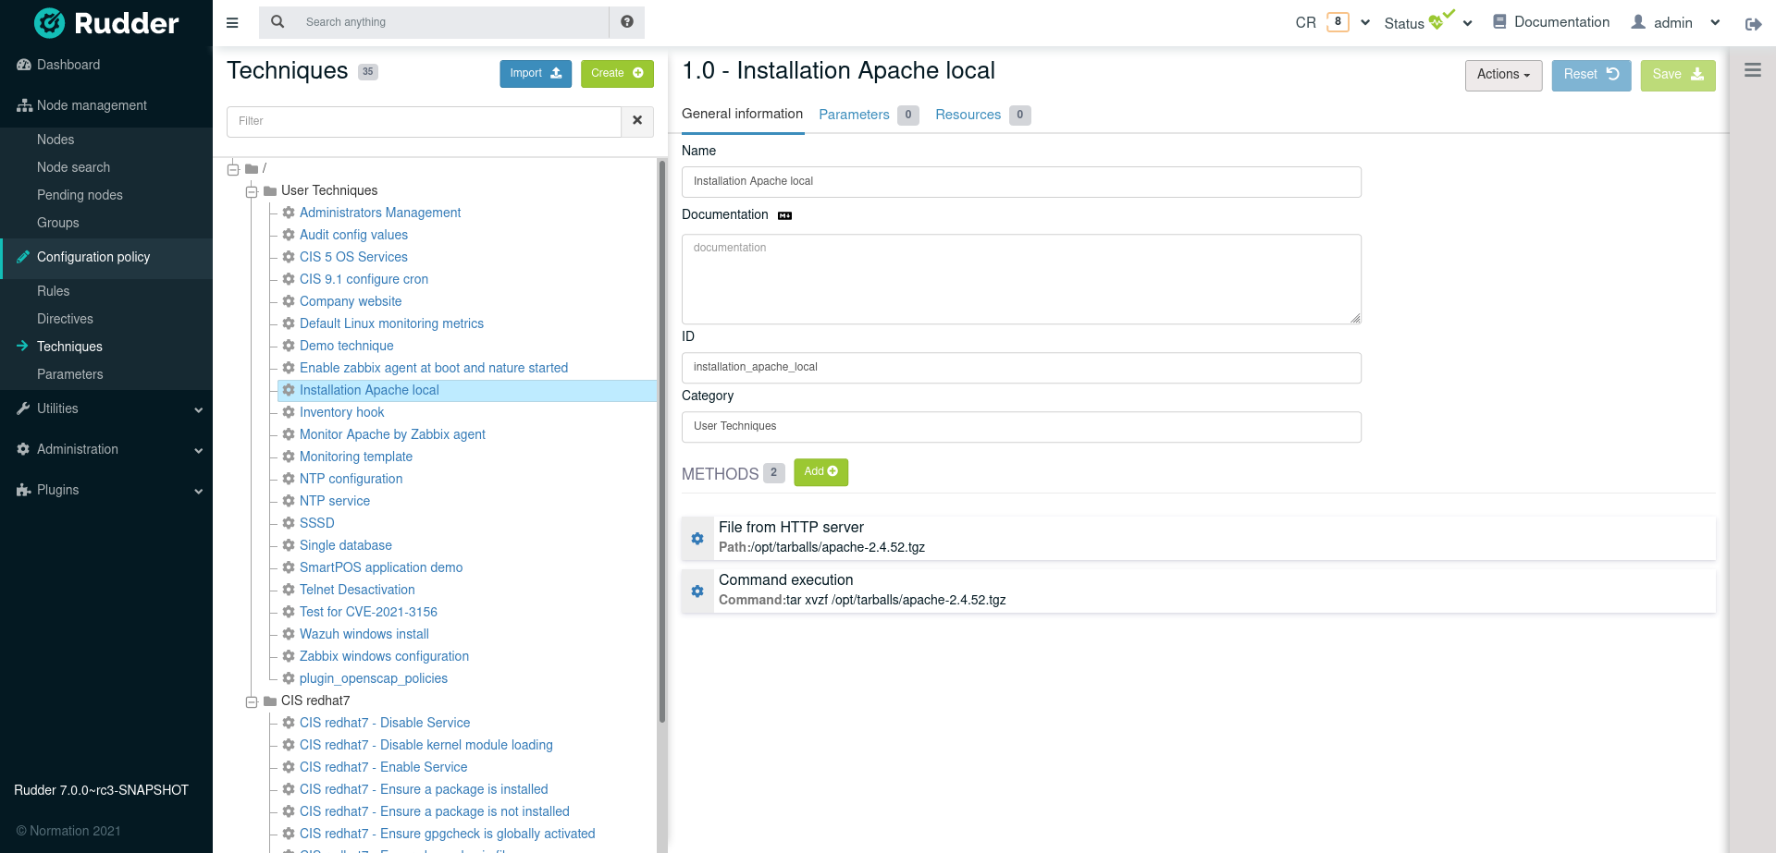Collapse the CIS redhat7 folder

click(252, 701)
